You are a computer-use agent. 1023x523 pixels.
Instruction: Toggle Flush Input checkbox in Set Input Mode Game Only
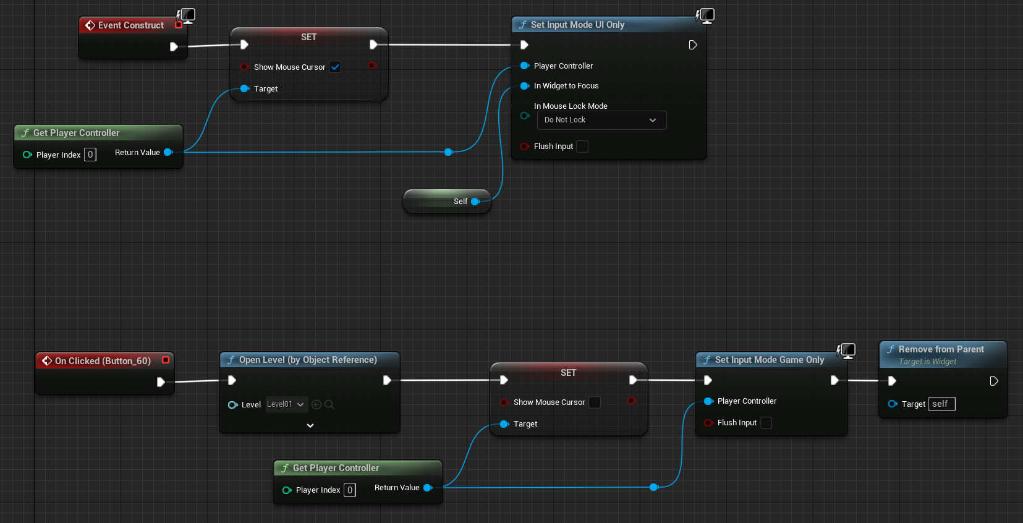click(766, 423)
